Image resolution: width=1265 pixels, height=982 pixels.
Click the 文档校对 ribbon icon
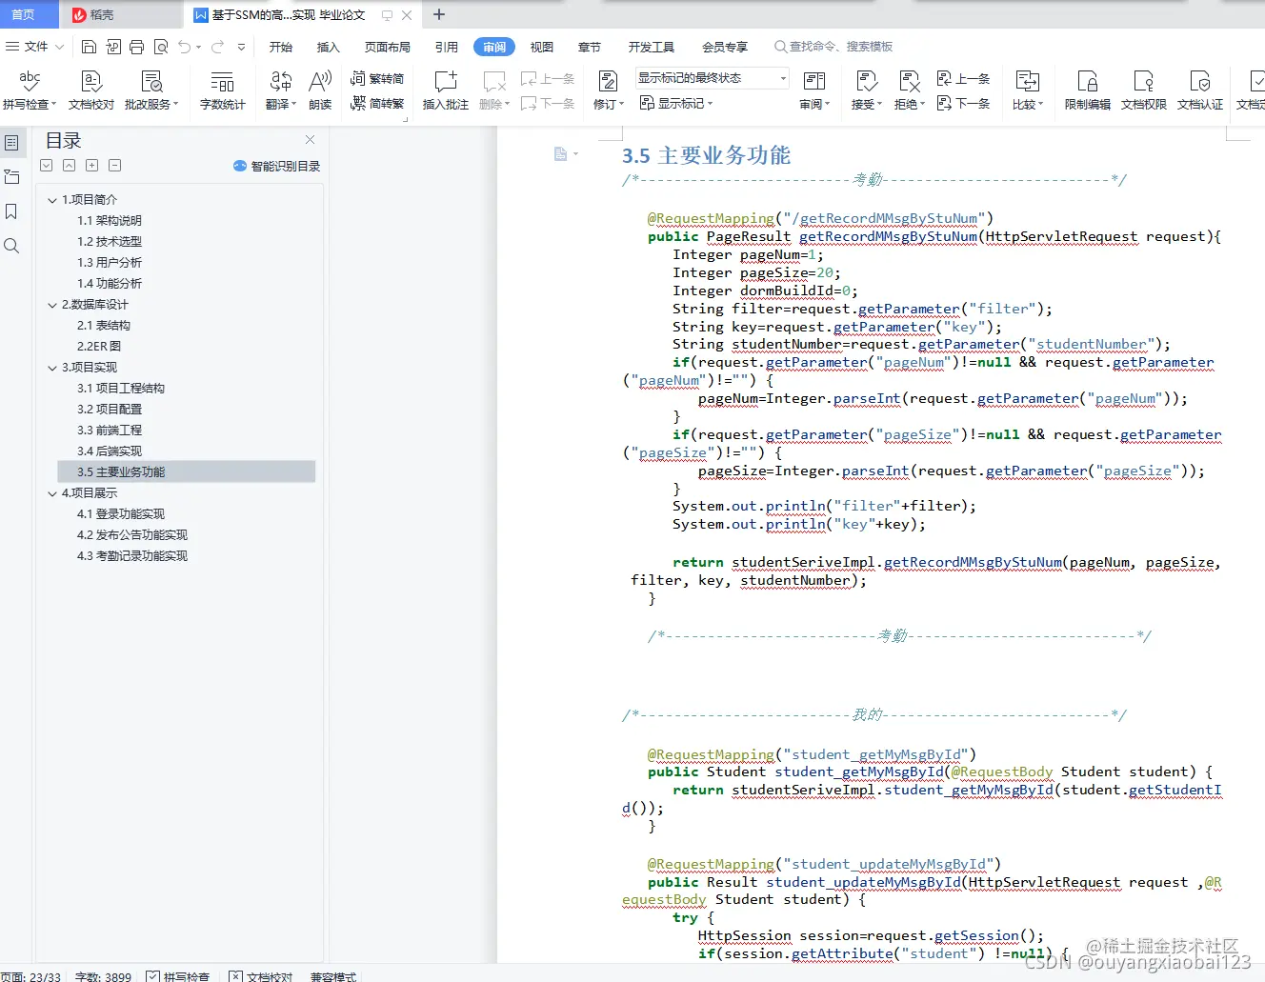pos(91,90)
